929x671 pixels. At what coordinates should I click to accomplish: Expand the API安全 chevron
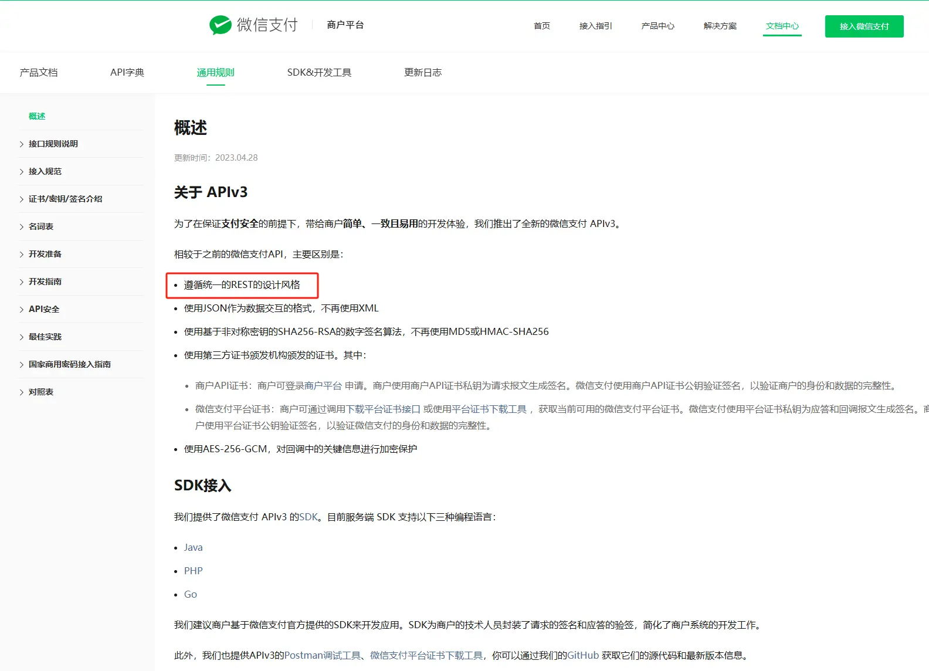pyautogui.click(x=22, y=309)
